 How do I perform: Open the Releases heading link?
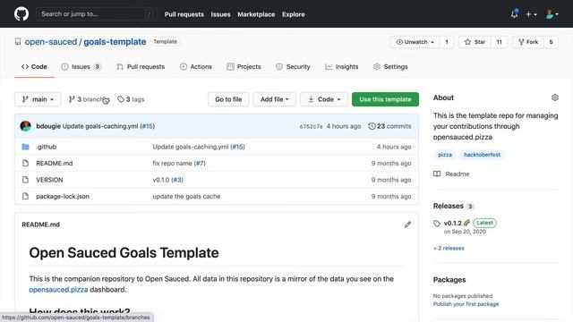[x=448, y=206]
